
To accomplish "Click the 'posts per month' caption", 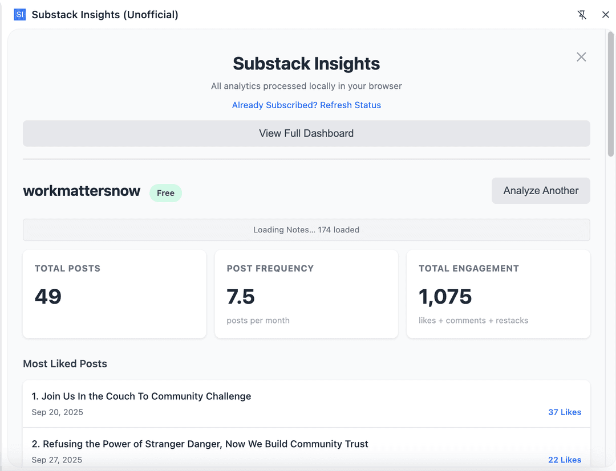I will click(x=258, y=321).
